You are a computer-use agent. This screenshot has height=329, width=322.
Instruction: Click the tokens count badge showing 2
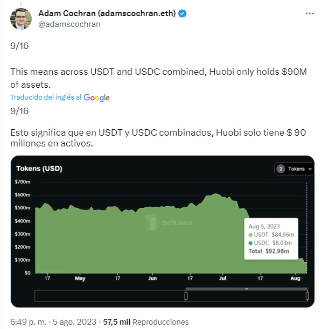(281, 169)
